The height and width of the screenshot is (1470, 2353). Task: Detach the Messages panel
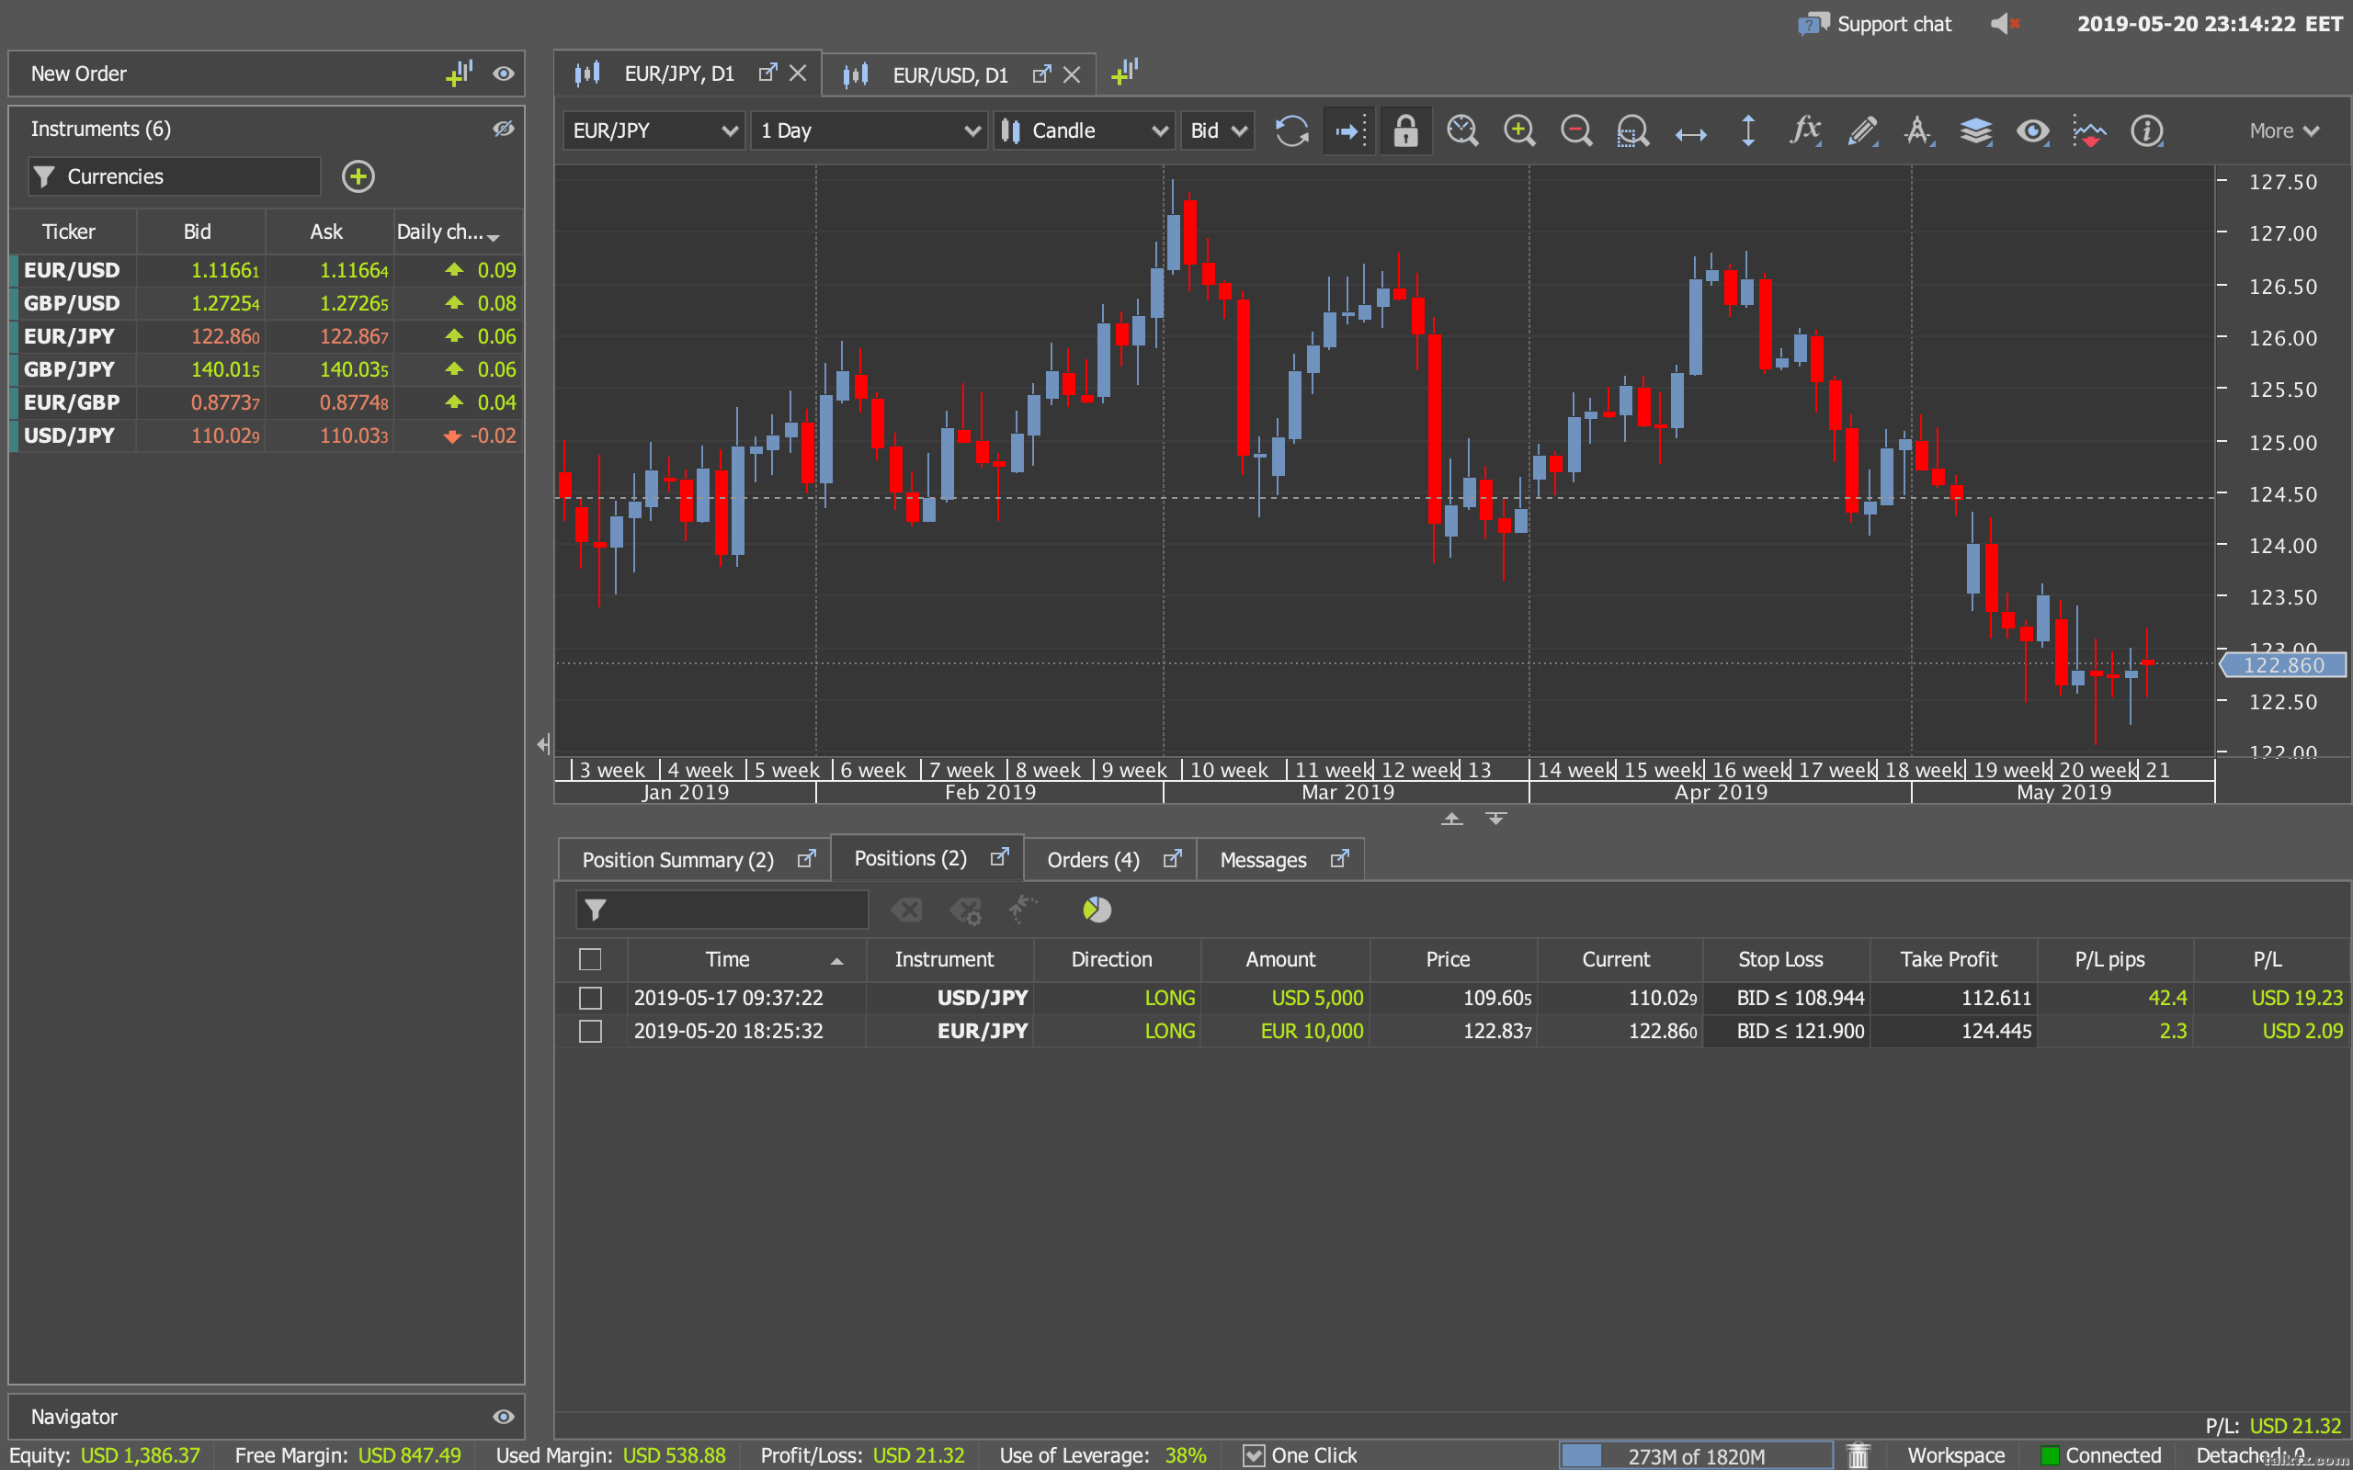pyautogui.click(x=1339, y=858)
